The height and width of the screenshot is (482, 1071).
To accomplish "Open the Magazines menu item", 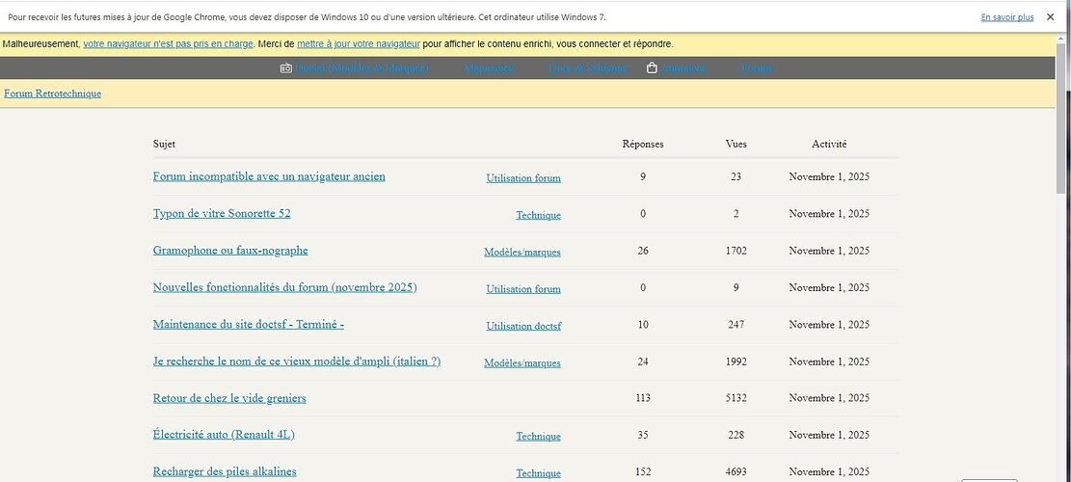I will (x=489, y=68).
